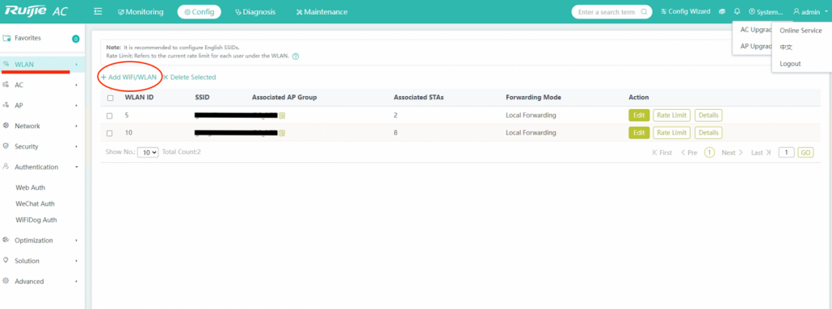Choose AC Upgrade from the System menu
Screen dimensions: 832x309
point(755,30)
